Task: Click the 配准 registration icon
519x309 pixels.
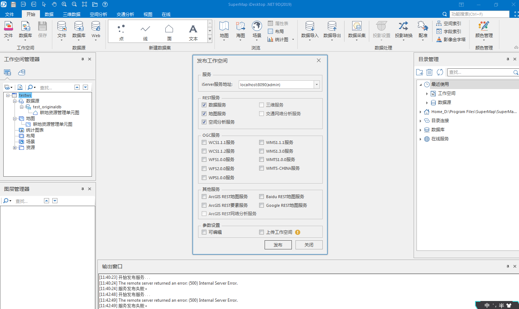Action: point(423,30)
